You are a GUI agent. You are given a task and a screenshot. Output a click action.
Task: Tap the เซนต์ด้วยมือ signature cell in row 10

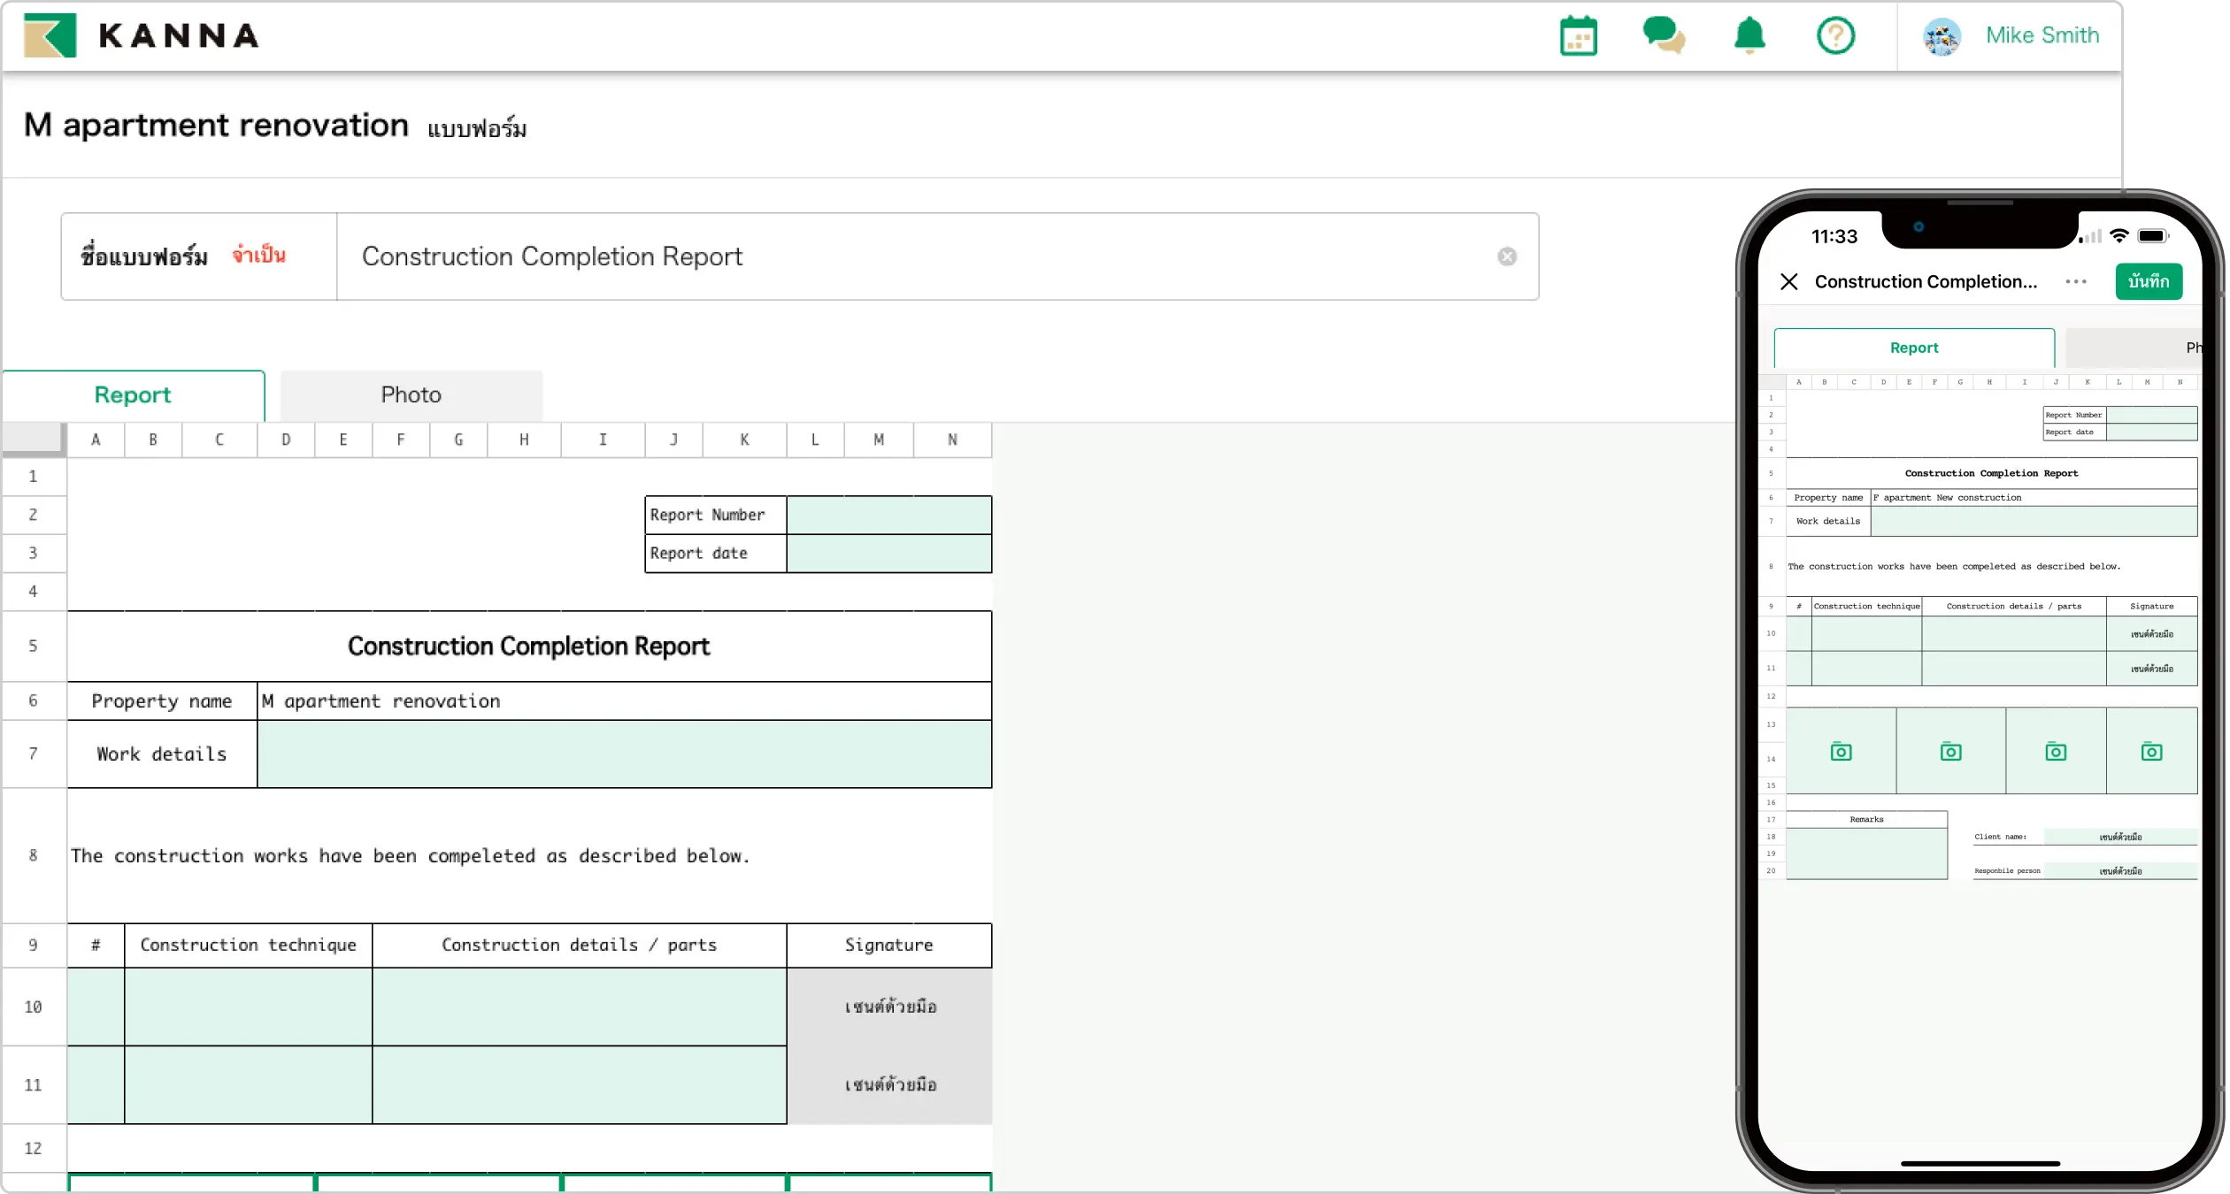pos(888,1006)
